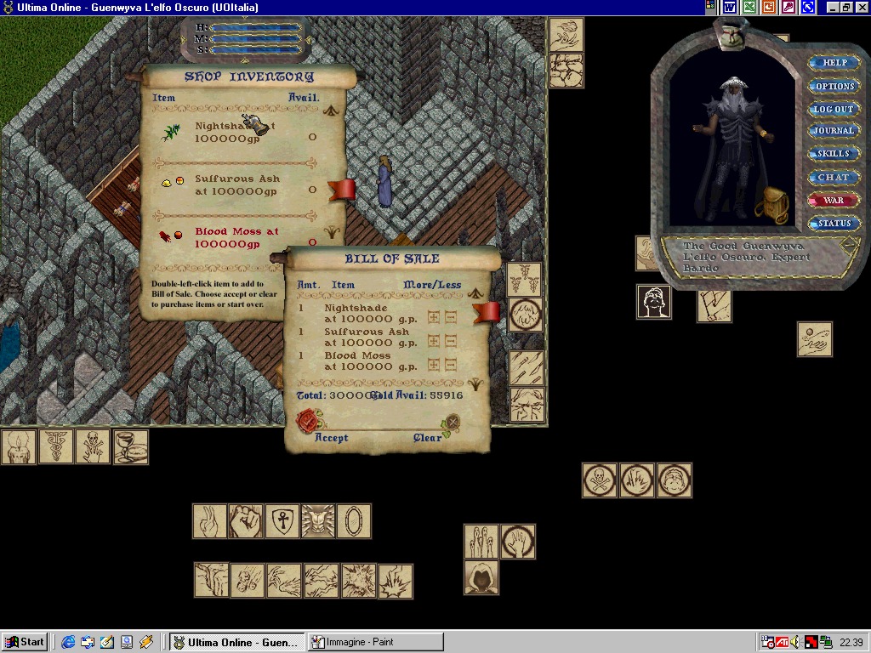Image resolution: width=871 pixels, height=653 pixels.
Task: Click the taskbar clock showing 22.39
Action: (851, 643)
